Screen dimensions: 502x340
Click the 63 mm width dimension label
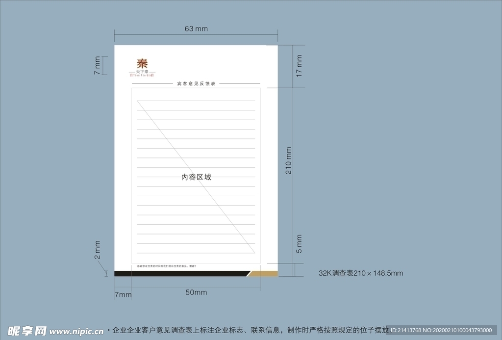[x=196, y=29]
